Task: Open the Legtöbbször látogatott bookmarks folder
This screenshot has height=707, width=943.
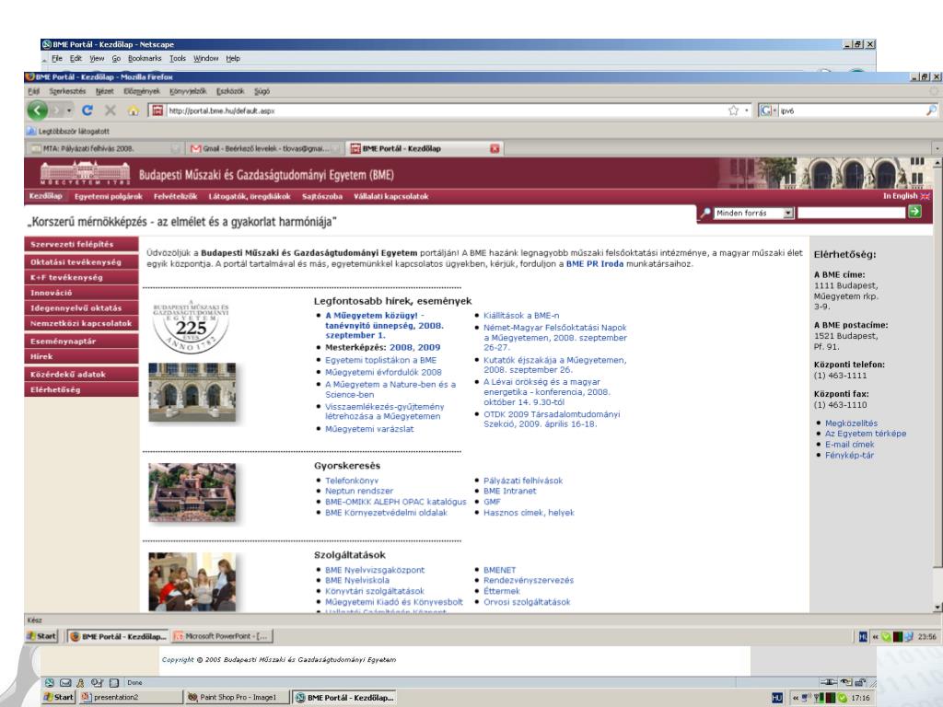Action: tap(68, 131)
